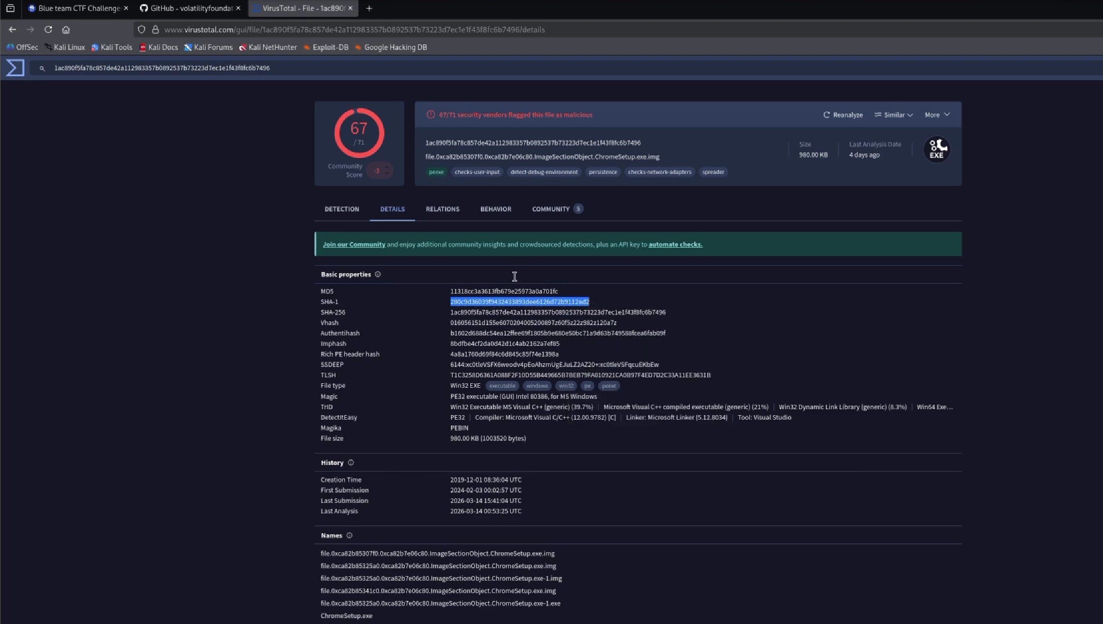Image resolution: width=1103 pixels, height=624 pixels.
Task: Click the info icon beside Names
Action: click(349, 536)
